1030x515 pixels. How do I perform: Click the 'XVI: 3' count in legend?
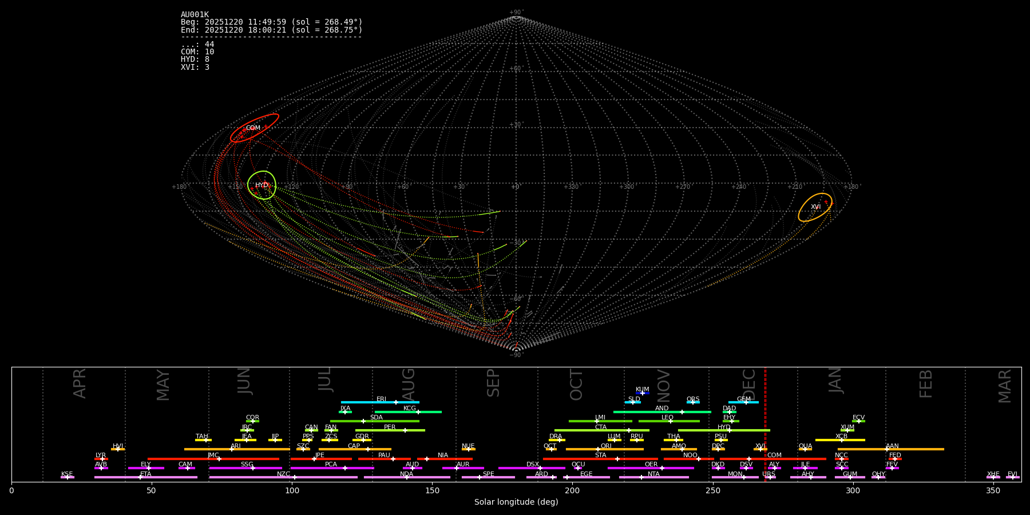pyautogui.click(x=195, y=67)
